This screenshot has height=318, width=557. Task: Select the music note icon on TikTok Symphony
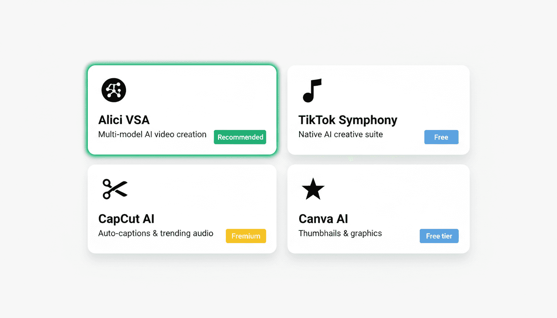[312, 90]
